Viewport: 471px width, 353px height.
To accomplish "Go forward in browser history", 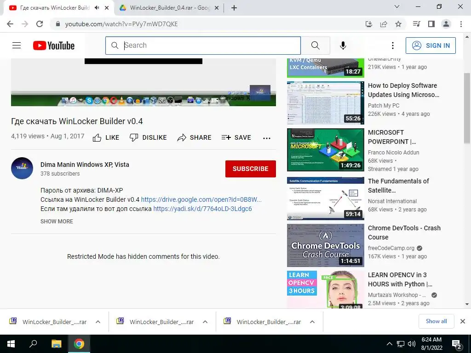I will click(25, 24).
